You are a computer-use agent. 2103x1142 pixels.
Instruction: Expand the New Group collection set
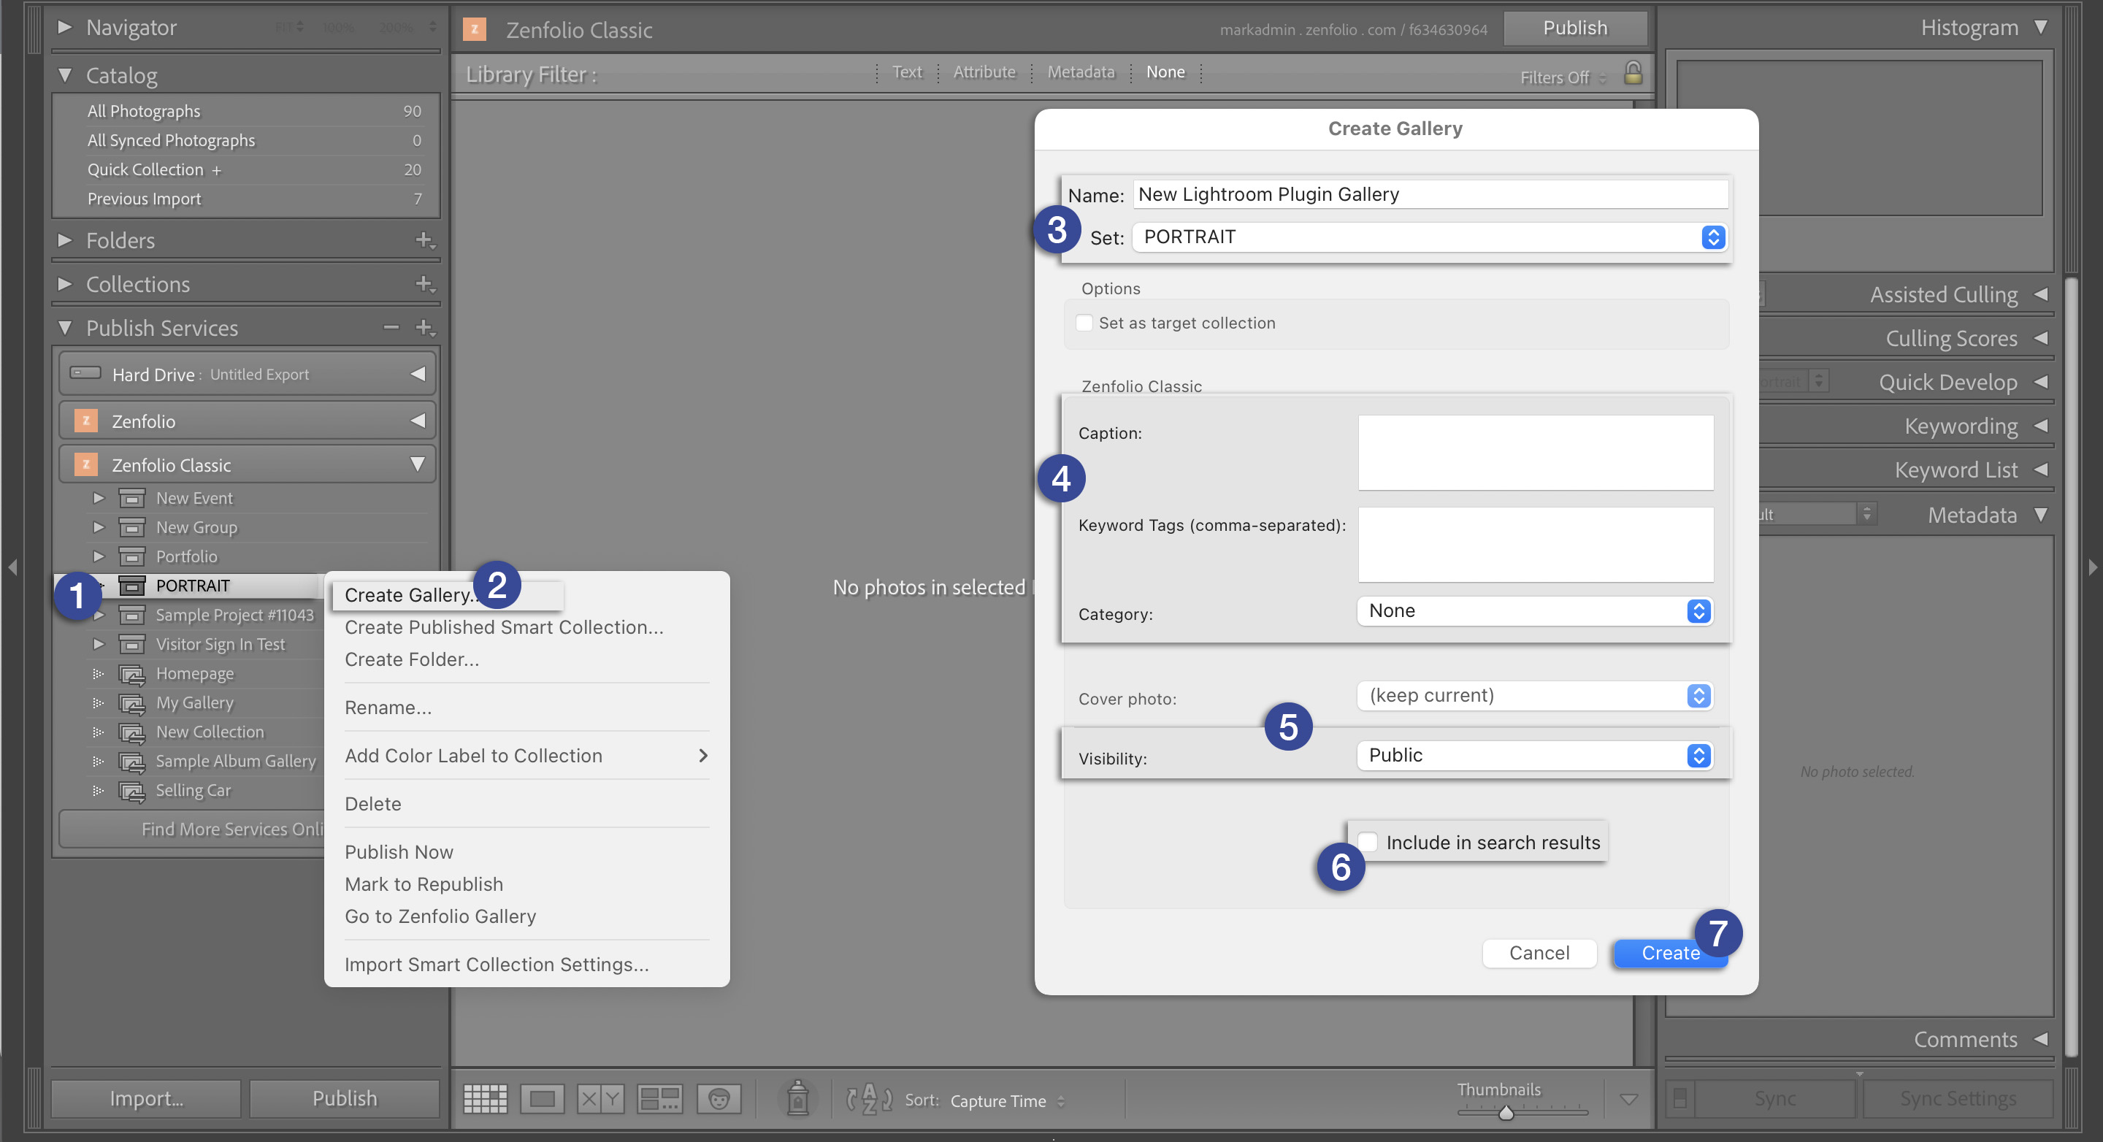tap(99, 527)
